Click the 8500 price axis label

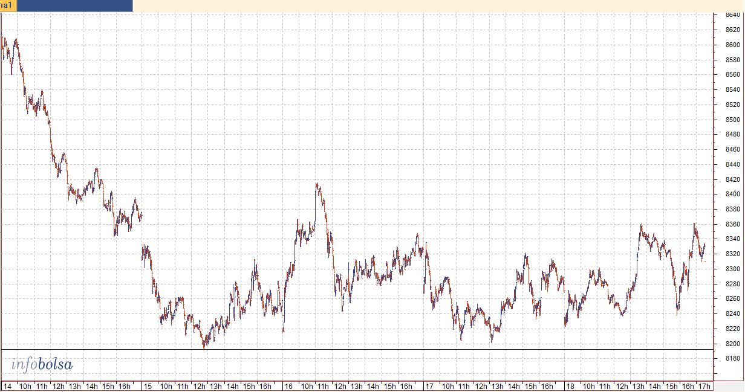pyautogui.click(x=732, y=120)
